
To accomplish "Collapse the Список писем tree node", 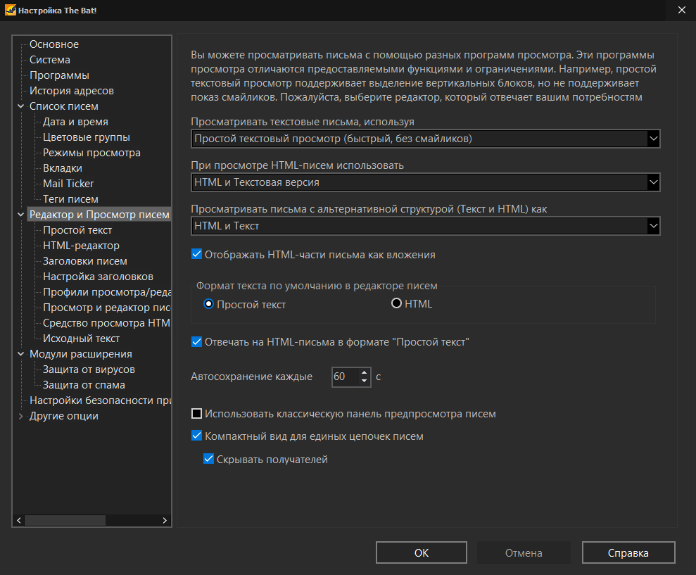I will click(20, 107).
